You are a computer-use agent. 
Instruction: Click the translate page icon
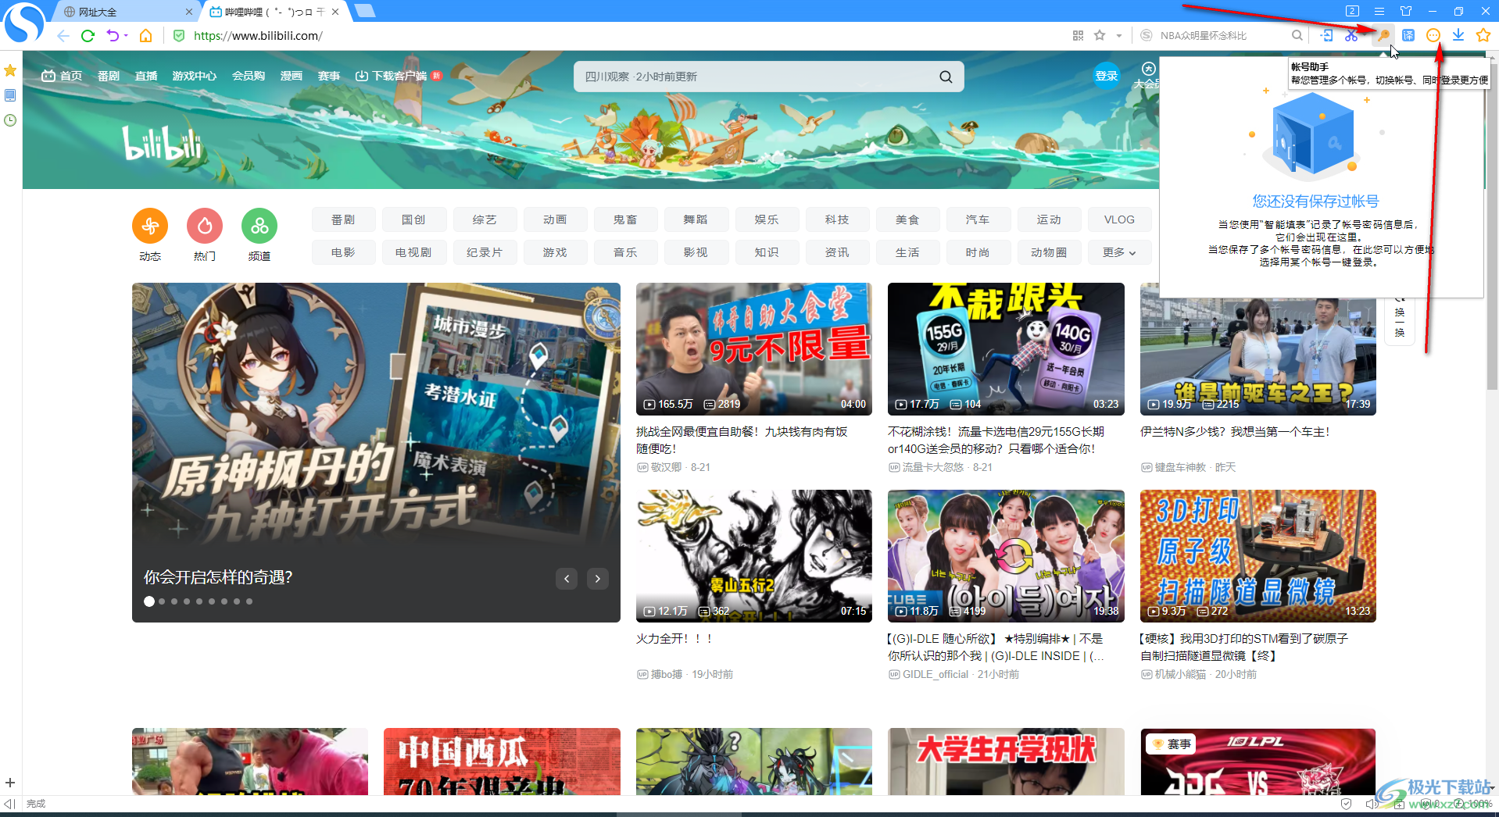coord(1408,35)
